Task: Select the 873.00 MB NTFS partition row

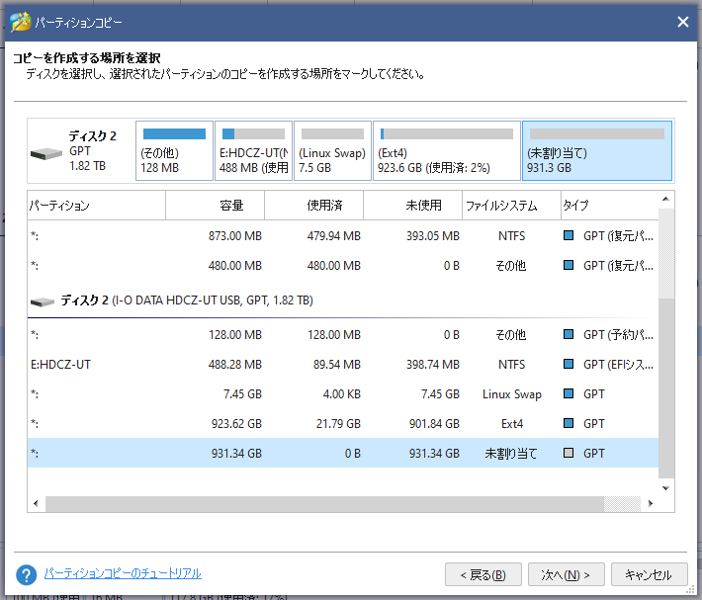Action: [343, 236]
